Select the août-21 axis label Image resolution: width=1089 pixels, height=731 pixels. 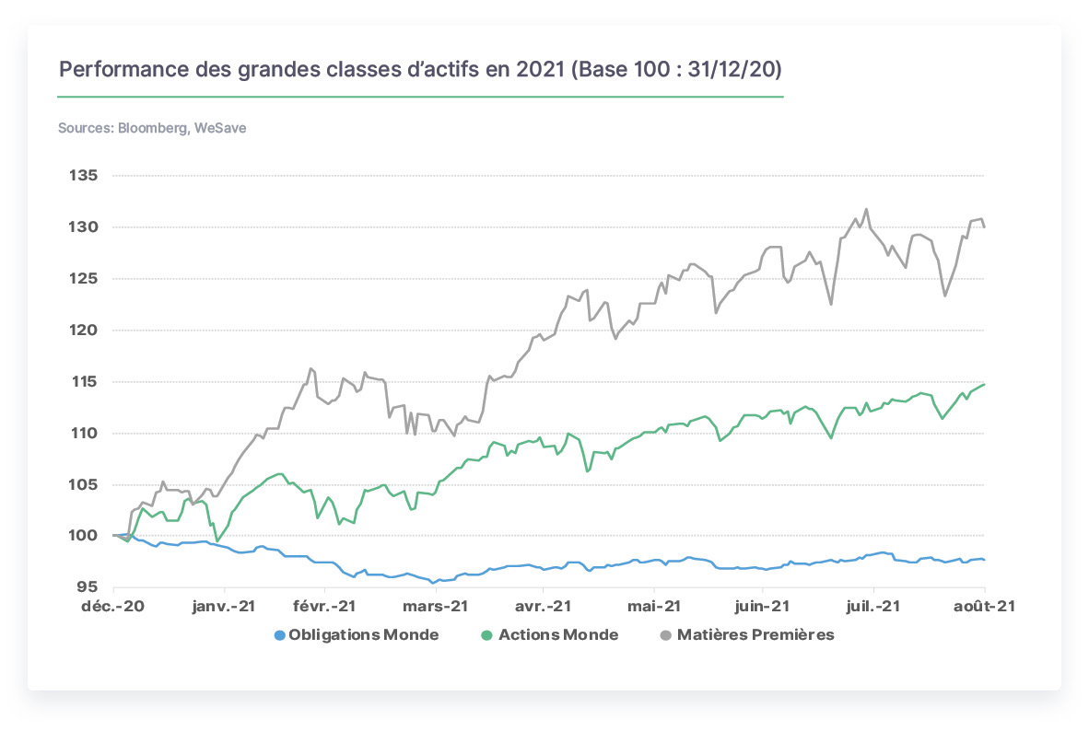point(984,606)
